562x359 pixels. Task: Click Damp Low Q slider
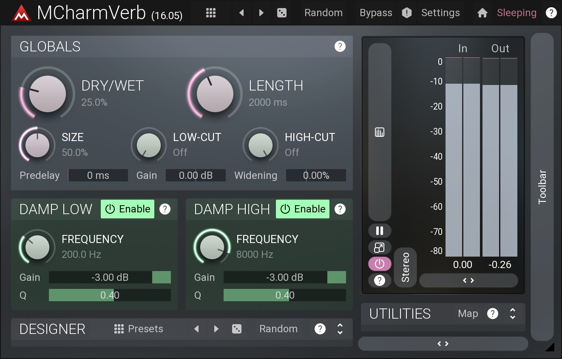[110, 295]
